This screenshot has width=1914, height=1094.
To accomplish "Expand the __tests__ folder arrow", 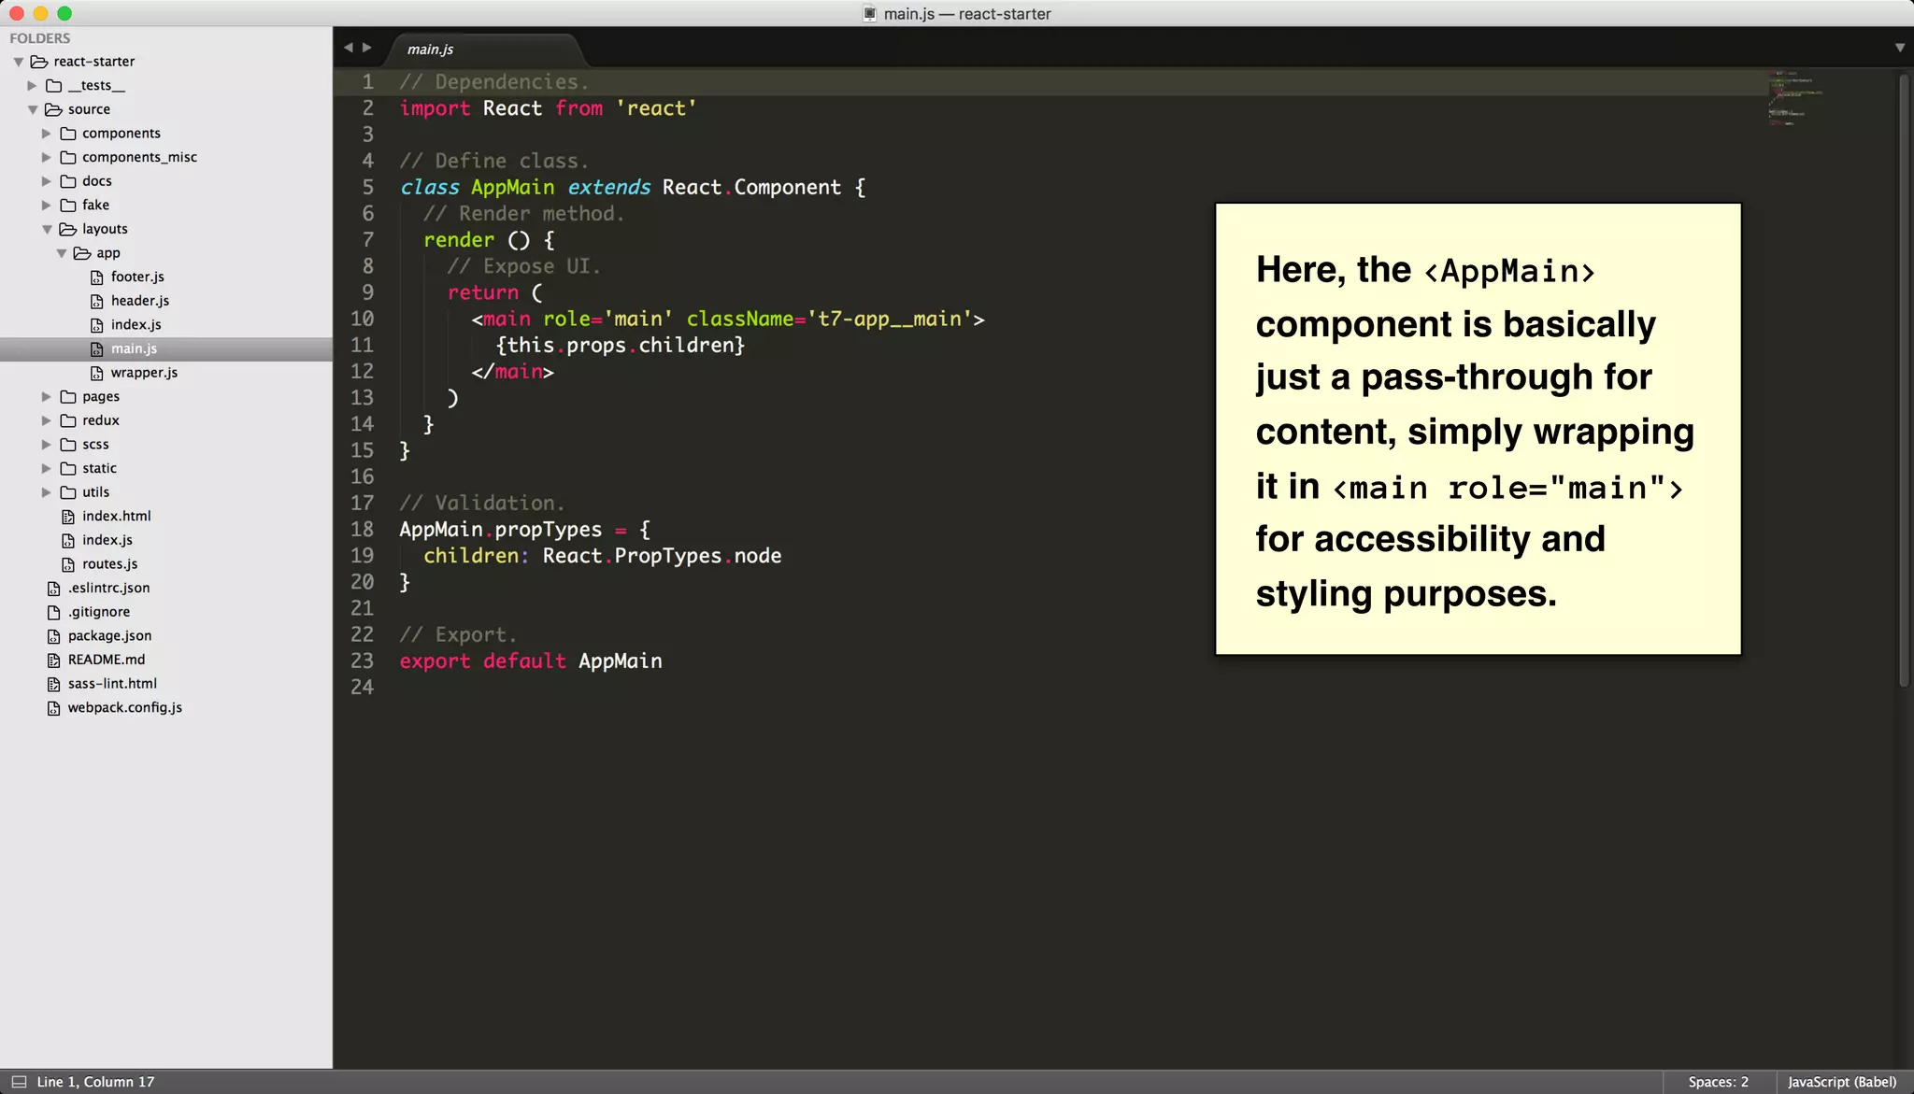I will [32, 86].
